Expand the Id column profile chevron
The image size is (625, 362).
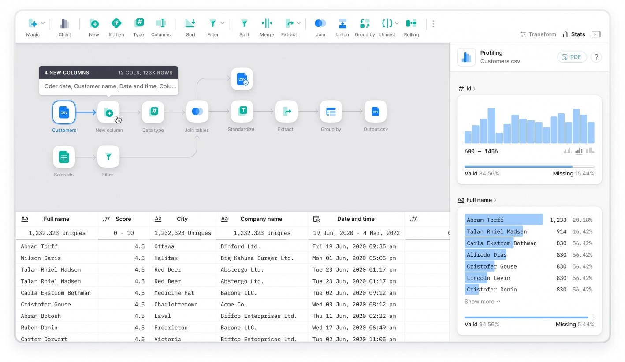tap(474, 89)
